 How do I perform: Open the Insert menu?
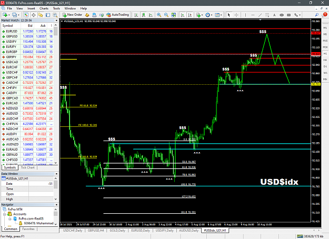31,8
